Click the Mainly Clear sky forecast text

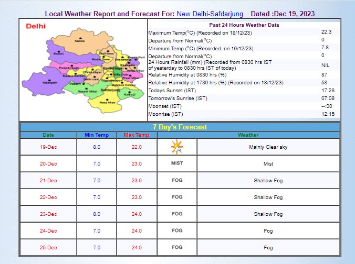click(268, 147)
